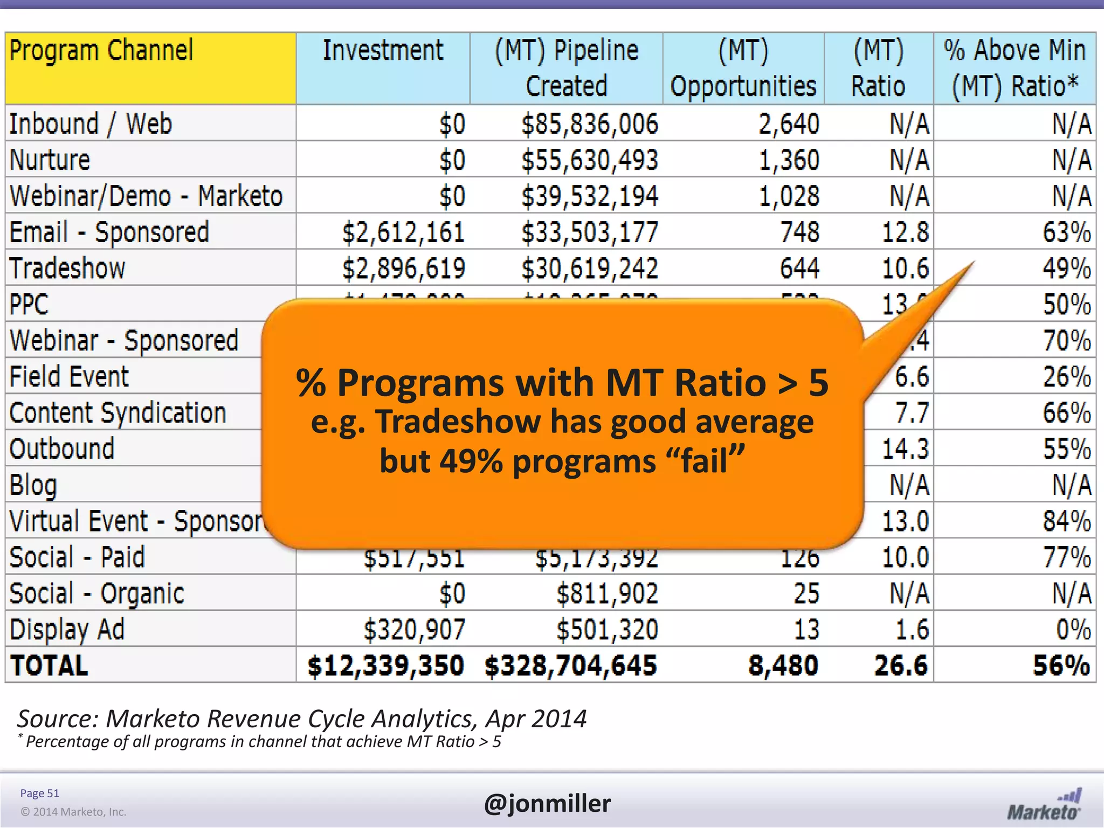Screen dimensions: 1104x828
Task: Click the Nurture row label
Action: [50, 160]
